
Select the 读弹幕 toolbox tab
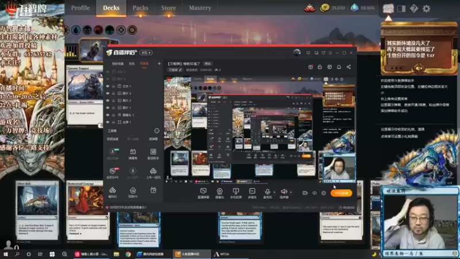pyautogui.click(x=153, y=139)
